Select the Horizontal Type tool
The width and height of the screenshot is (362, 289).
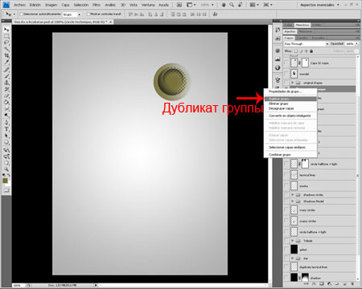point(6,129)
